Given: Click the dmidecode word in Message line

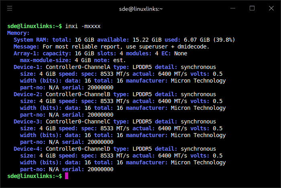Looking at the screenshot, I should [x=193, y=46].
